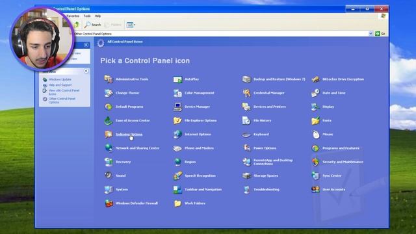Click the address bar path field
416x234 pixels.
tap(220, 34)
